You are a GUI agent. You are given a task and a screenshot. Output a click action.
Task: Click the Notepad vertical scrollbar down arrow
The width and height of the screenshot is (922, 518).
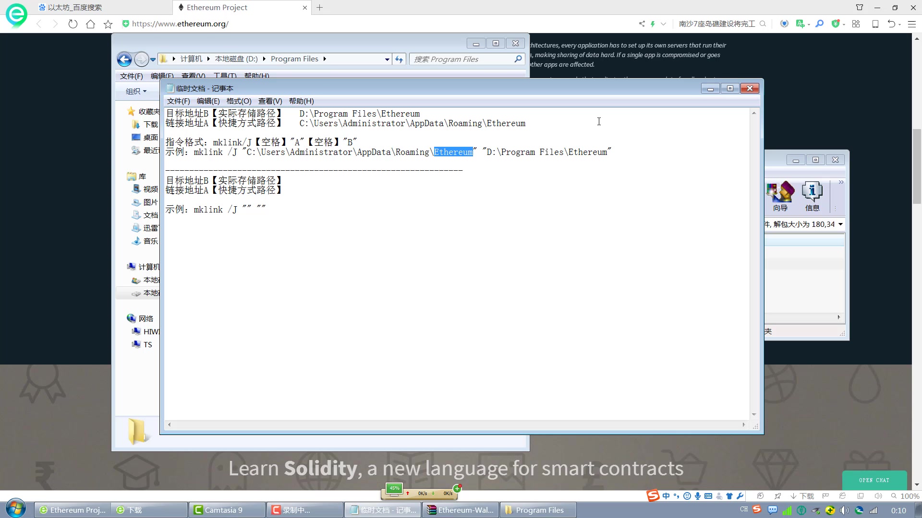tap(754, 414)
